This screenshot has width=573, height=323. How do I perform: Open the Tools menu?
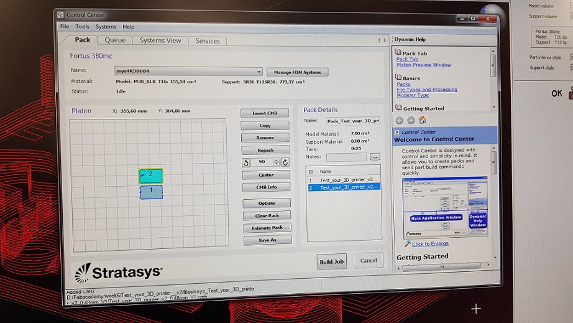coord(82,26)
